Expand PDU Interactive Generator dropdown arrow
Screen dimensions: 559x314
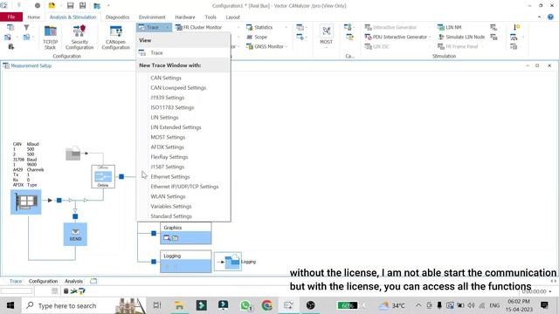(x=430, y=37)
